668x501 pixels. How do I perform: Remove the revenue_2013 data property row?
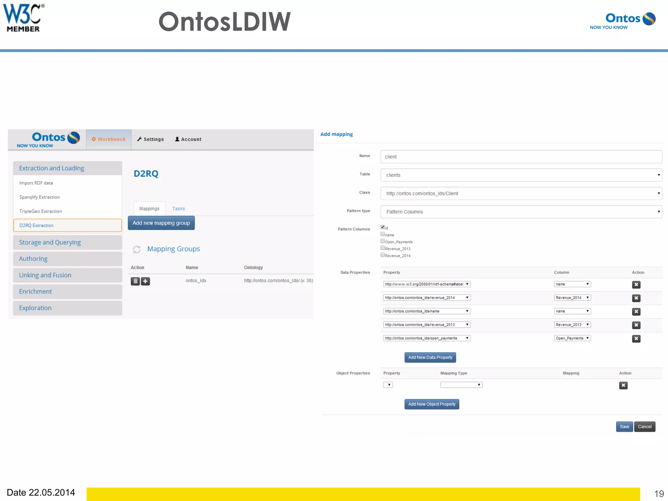tap(636, 325)
